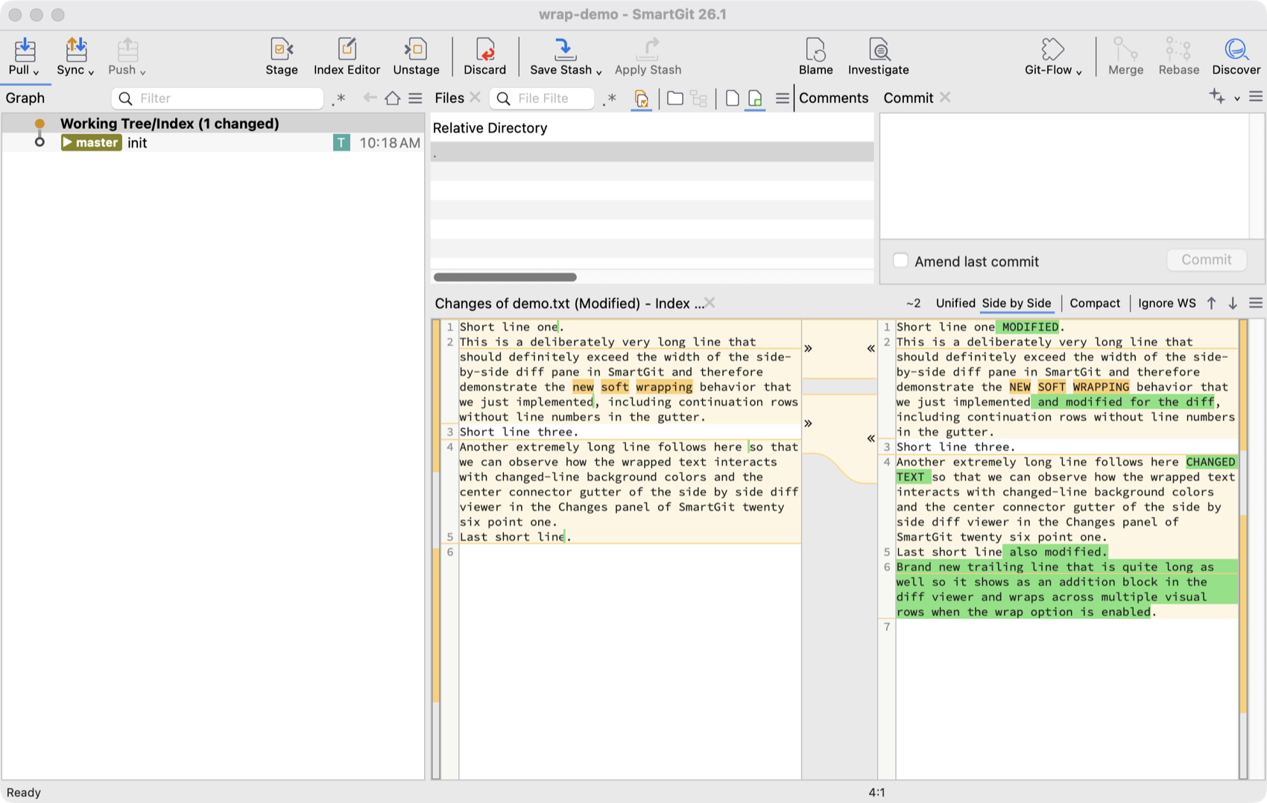Image resolution: width=1267 pixels, height=803 pixels.
Task: Click the Unstage toolbar icon
Action: pyautogui.click(x=416, y=50)
